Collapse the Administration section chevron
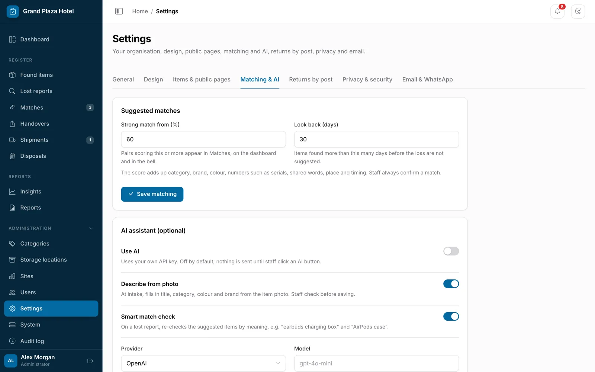This screenshot has height=372, width=595. [x=91, y=228]
